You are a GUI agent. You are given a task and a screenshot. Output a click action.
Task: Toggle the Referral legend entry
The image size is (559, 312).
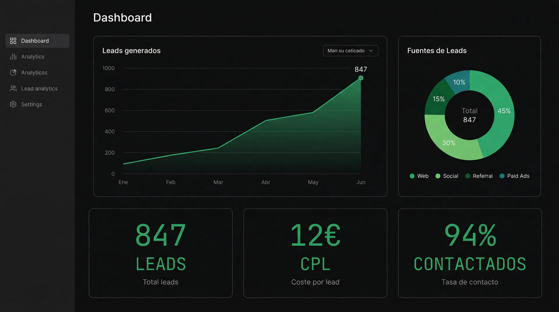click(x=479, y=176)
